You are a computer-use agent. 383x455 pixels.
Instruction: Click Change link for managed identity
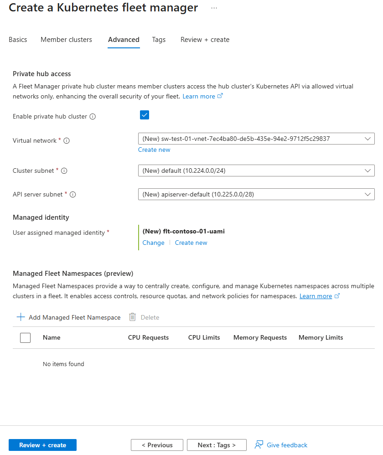coord(153,243)
